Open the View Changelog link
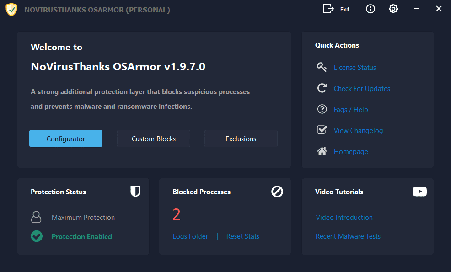The height and width of the screenshot is (272, 451). pyautogui.click(x=358, y=131)
